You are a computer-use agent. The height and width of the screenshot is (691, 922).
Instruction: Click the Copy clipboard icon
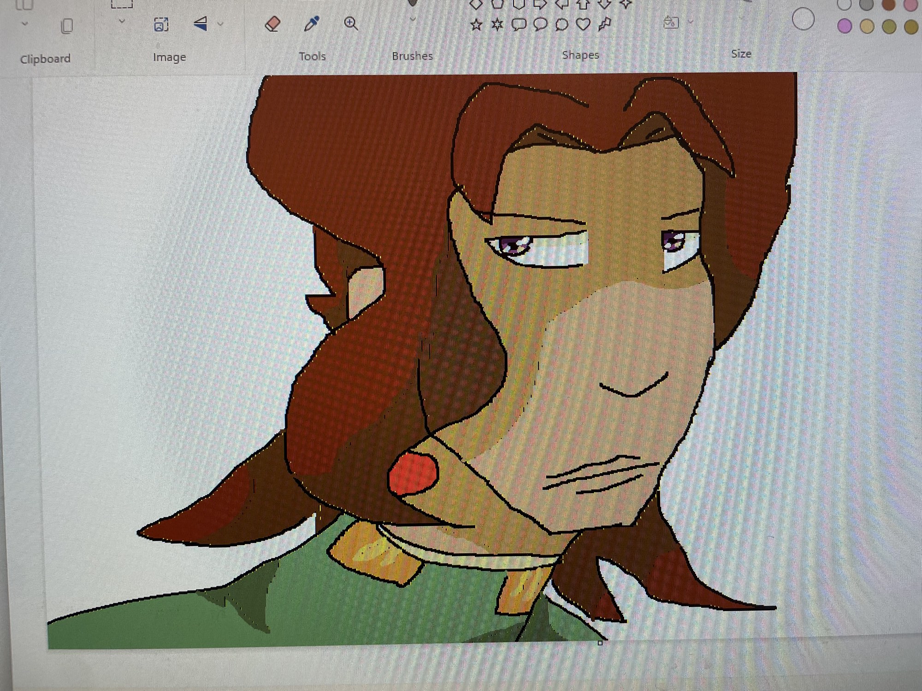pyautogui.click(x=67, y=26)
